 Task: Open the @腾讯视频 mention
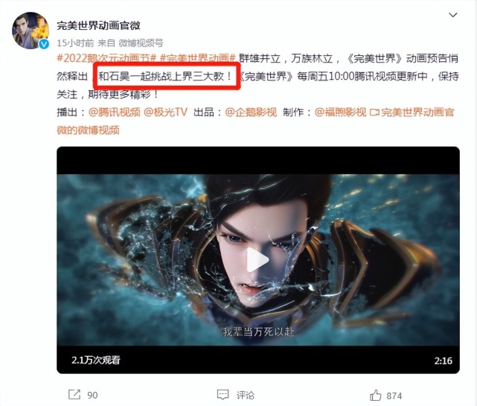click(115, 112)
